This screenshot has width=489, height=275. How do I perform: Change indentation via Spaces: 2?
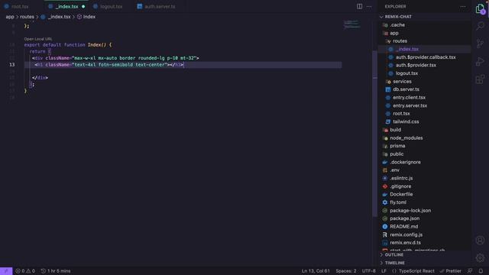(x=346, y=271)
